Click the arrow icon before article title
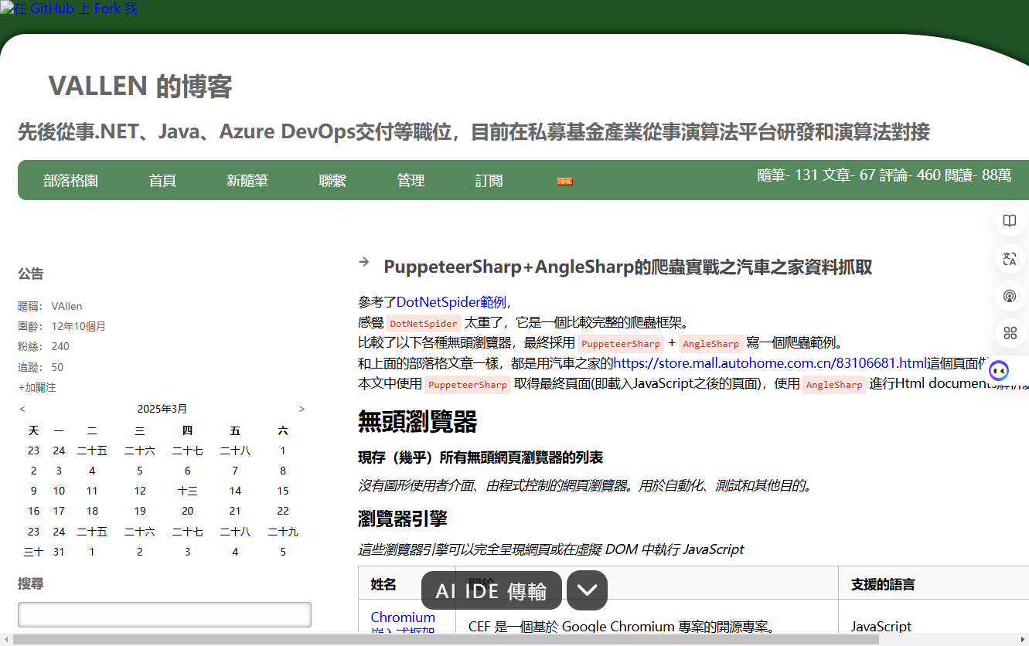Viewport: 1029px width, 646px height. point(363,262)
